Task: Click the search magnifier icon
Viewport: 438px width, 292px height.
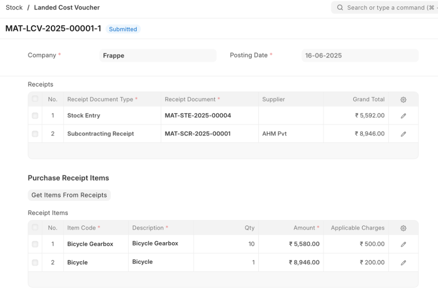Action: point(340,8)
